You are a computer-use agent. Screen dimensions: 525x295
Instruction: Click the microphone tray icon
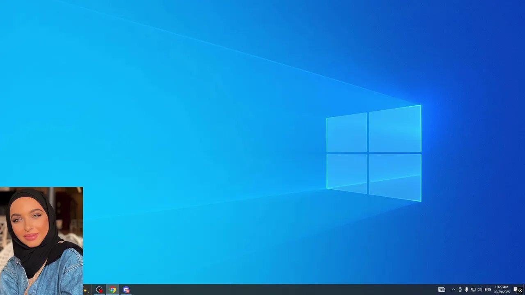click(466, 290)
